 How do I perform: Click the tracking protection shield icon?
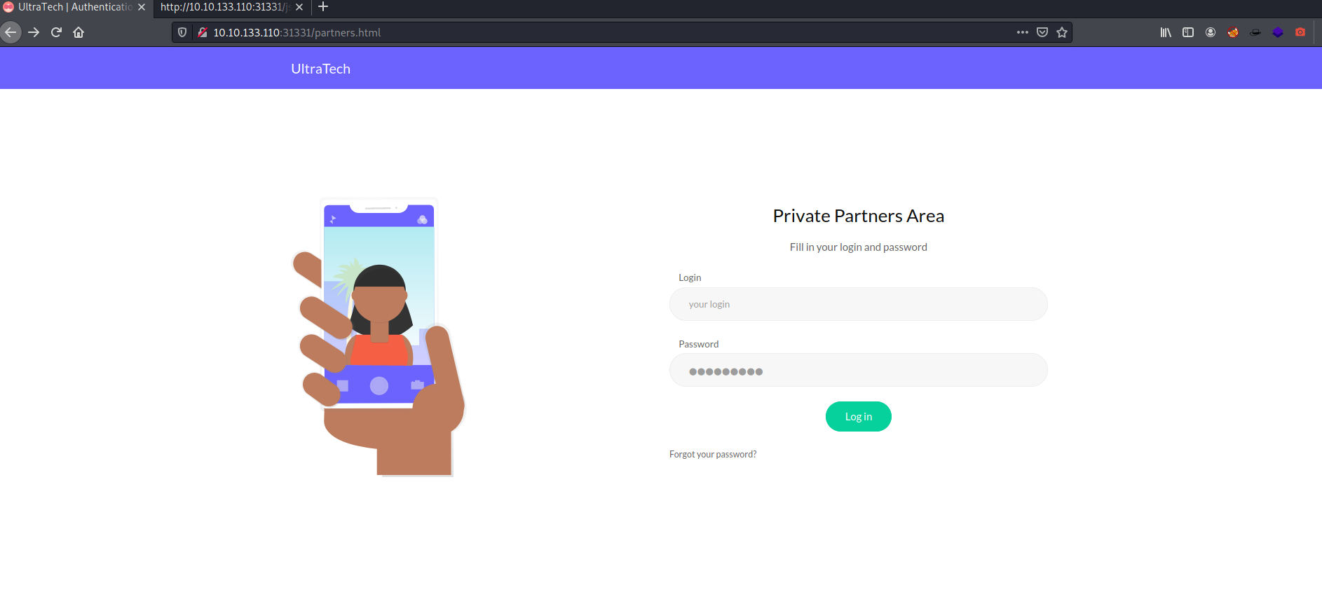(182, 32)
